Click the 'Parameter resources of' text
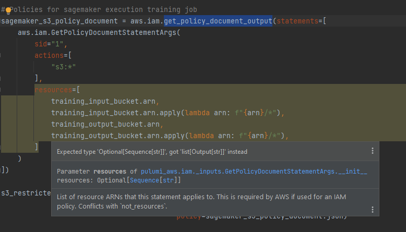The height and width of the screenshot is (232, 406). point(97,171)
